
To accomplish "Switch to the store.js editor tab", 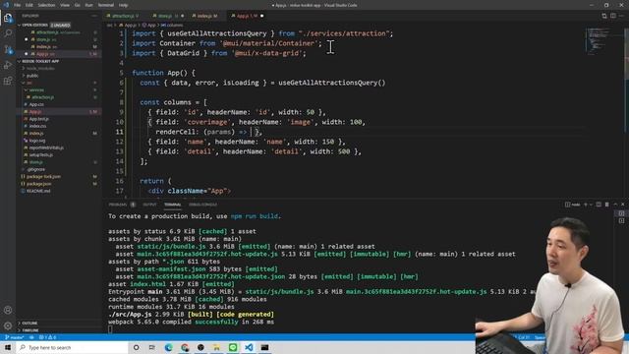I will tap(167, 16).
